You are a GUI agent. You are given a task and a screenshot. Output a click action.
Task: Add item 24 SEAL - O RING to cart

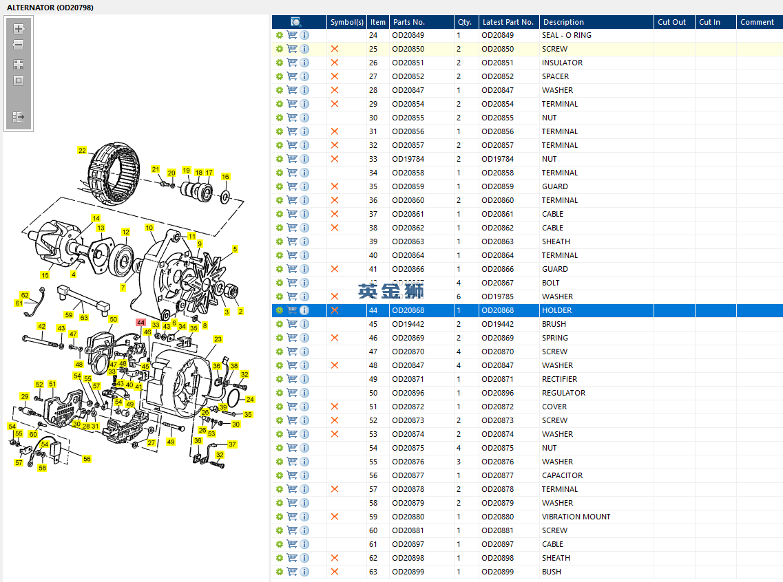tap(292, 35)
